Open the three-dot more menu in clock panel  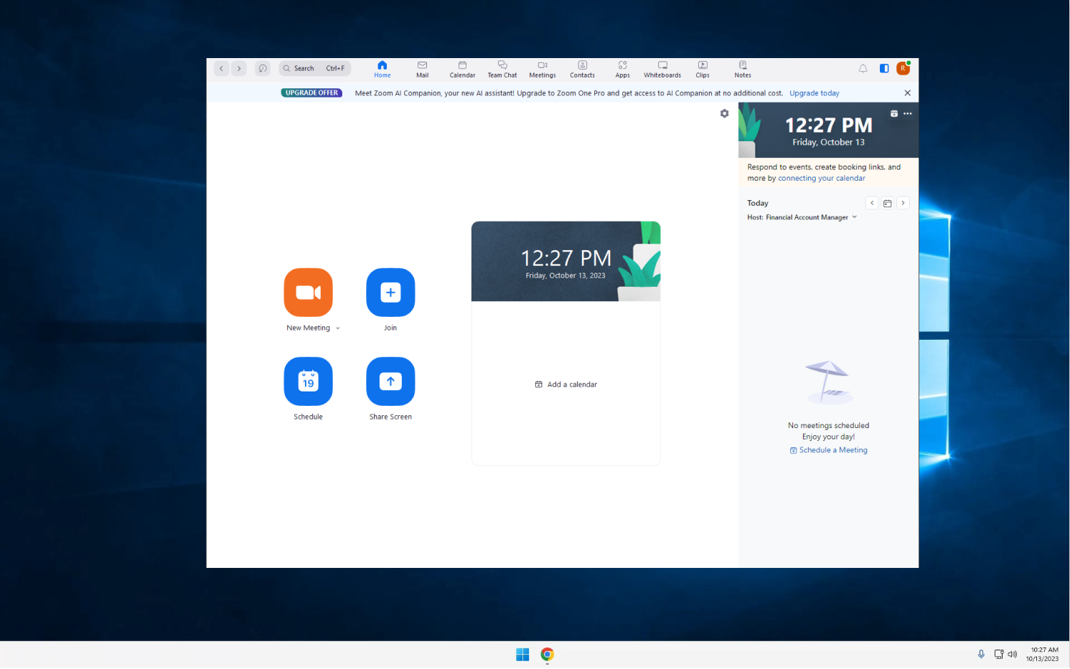[908, 114]
